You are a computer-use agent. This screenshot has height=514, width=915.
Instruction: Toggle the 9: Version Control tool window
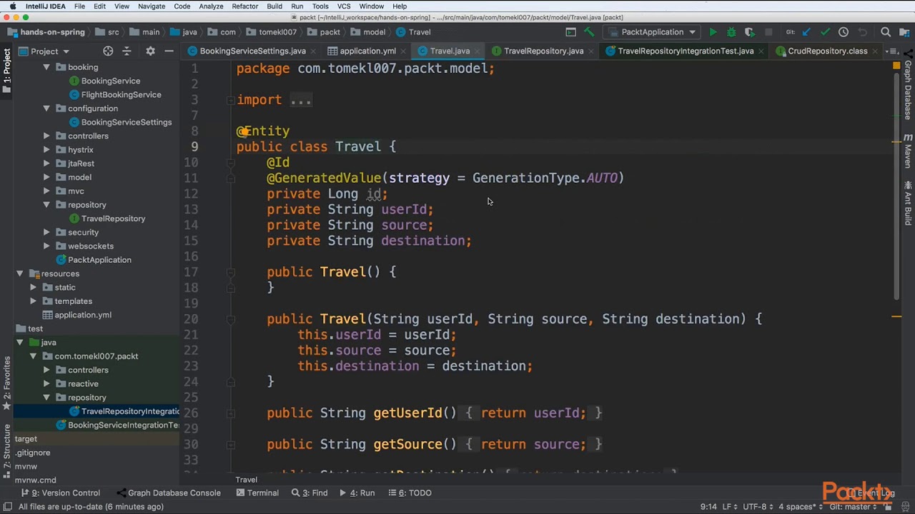[61, 493]
